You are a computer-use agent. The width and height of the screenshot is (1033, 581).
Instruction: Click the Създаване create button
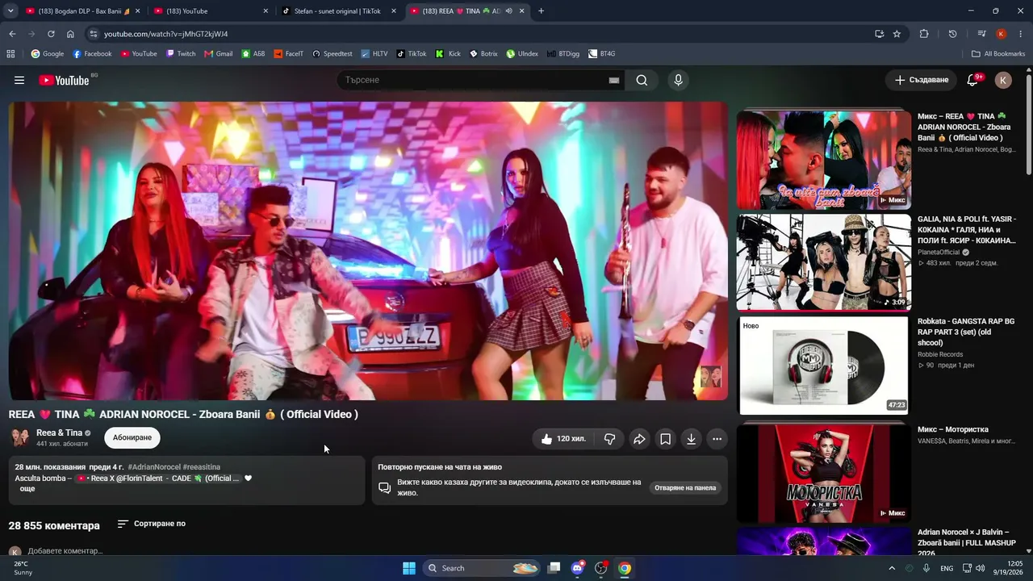921,80
